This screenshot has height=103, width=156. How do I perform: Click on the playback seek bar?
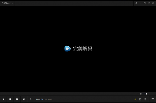coord(69,94)
